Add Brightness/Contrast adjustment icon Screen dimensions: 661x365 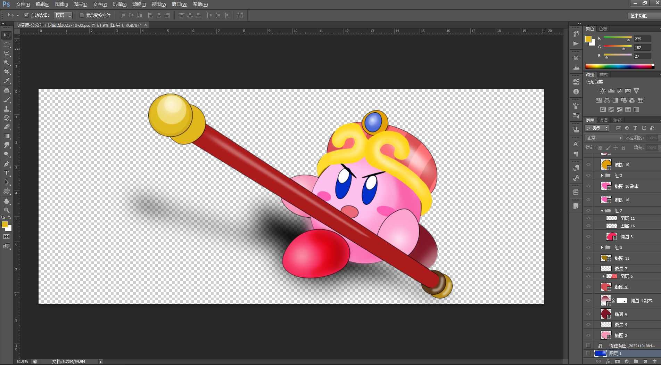[603, 91]
